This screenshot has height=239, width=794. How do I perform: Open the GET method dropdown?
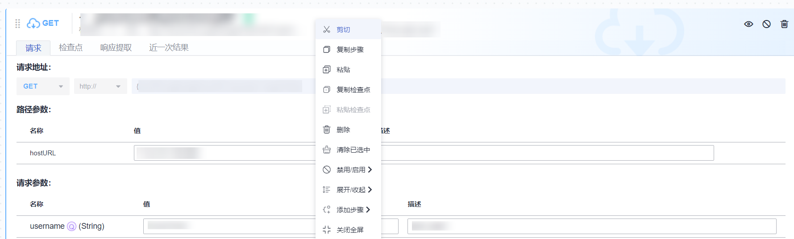(x=43, y=86)
